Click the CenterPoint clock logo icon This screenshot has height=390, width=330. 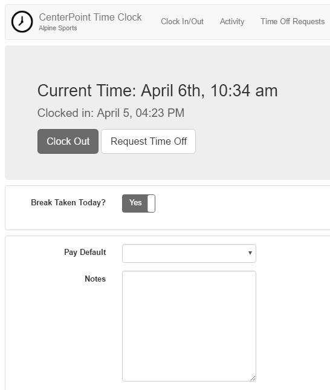coord(22,22)
